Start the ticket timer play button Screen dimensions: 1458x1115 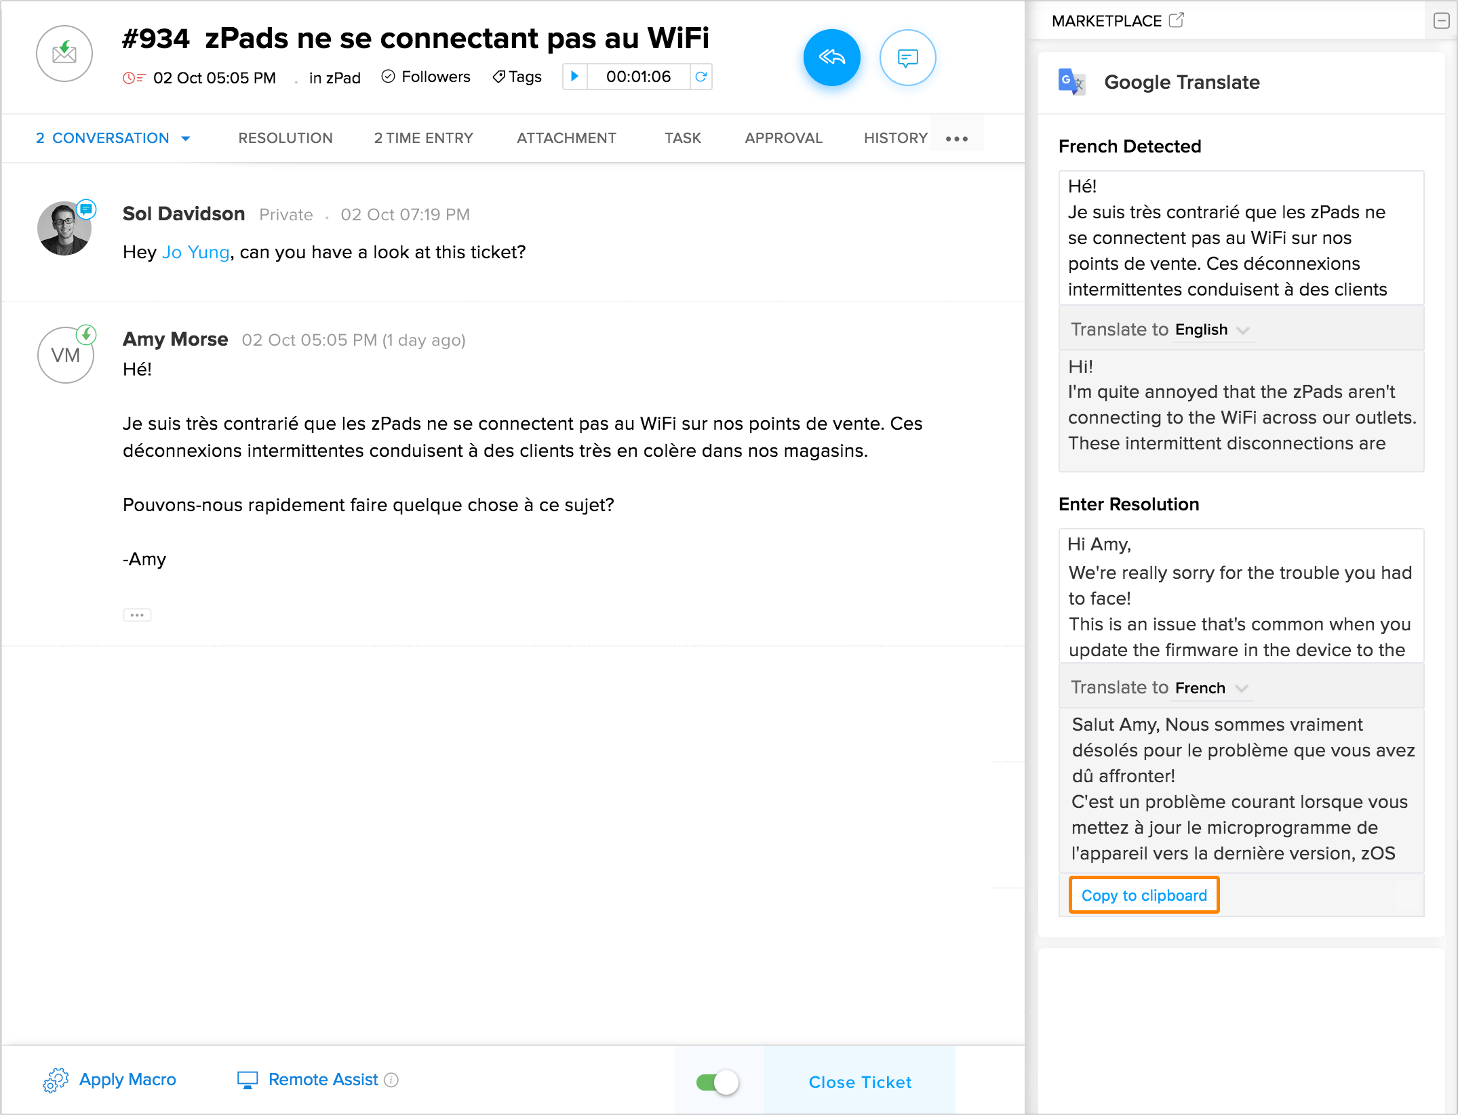(x=574, y=77)
